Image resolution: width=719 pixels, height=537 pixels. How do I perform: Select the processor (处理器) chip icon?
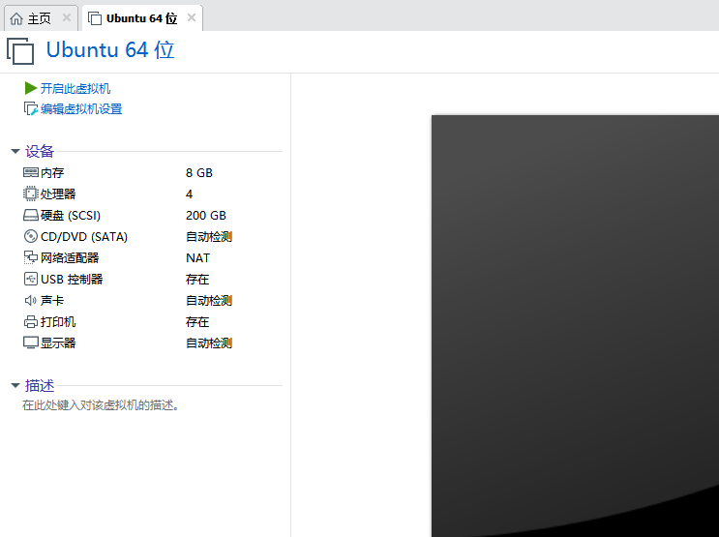[31, 194]
